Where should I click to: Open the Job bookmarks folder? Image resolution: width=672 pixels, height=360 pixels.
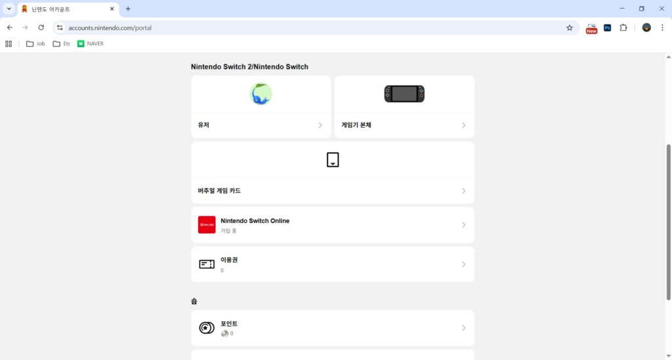point(35,44)
